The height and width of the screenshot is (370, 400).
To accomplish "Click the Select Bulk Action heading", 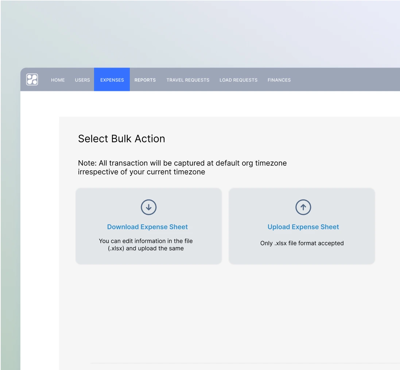I will 121,139.
